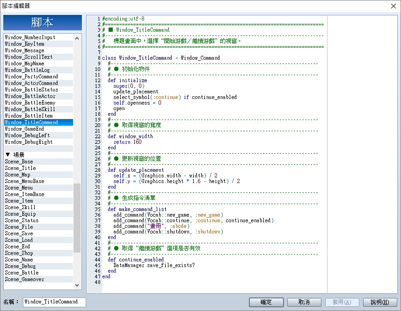Open Scene_Title script
Screen dimensions: 401x311
click(x=38, y=168)
